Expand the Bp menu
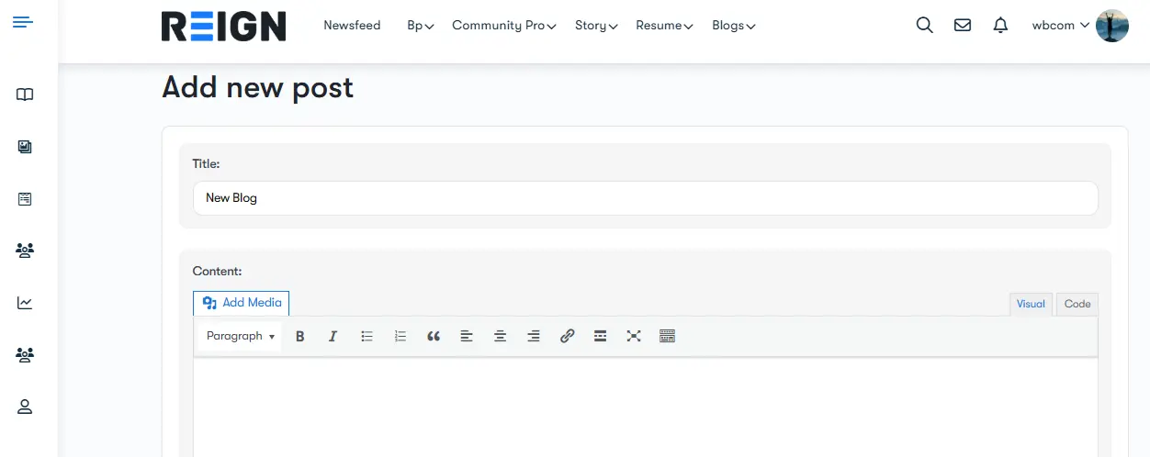 pos(421,26)
